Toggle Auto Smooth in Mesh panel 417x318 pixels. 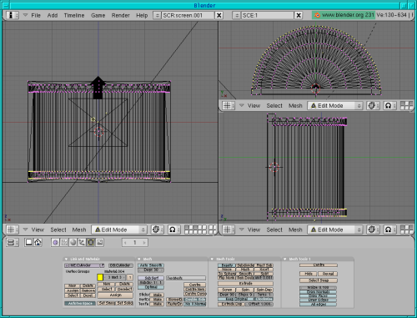pyautogui.click(x=151, y=265)
